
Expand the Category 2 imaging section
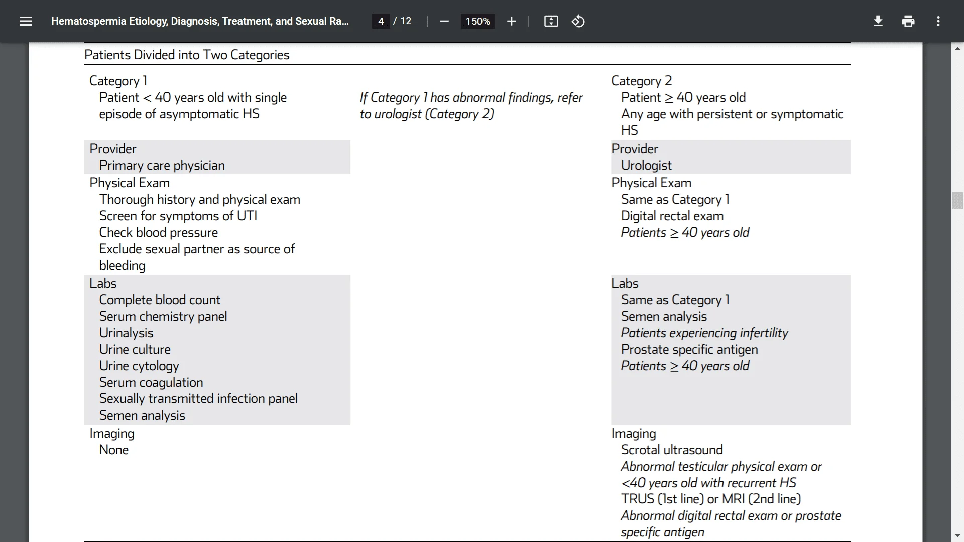(x=634, y=433)
